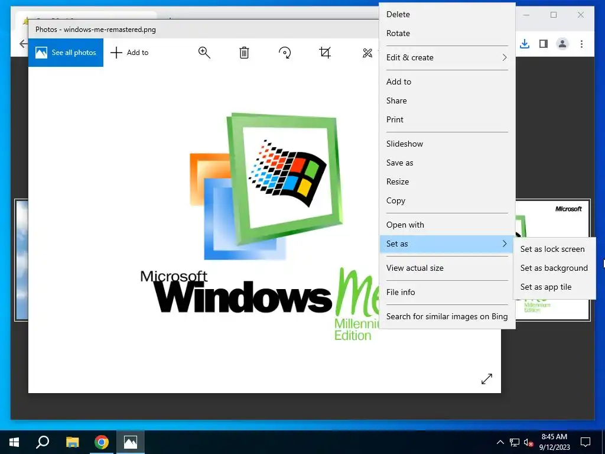Click the Chrome back arrow
The image size is (605, 454).
point(23,44)
